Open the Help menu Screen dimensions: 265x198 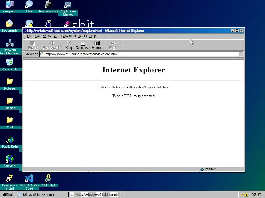(x=93, y=36)
